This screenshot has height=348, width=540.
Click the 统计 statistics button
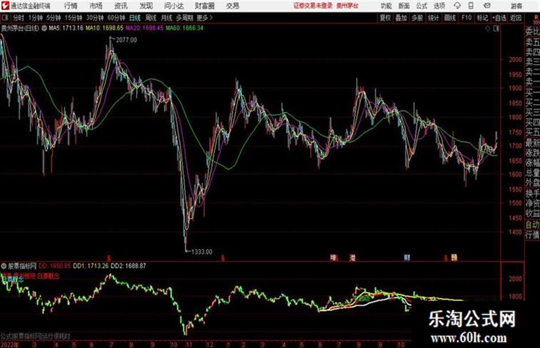[433, 18]
